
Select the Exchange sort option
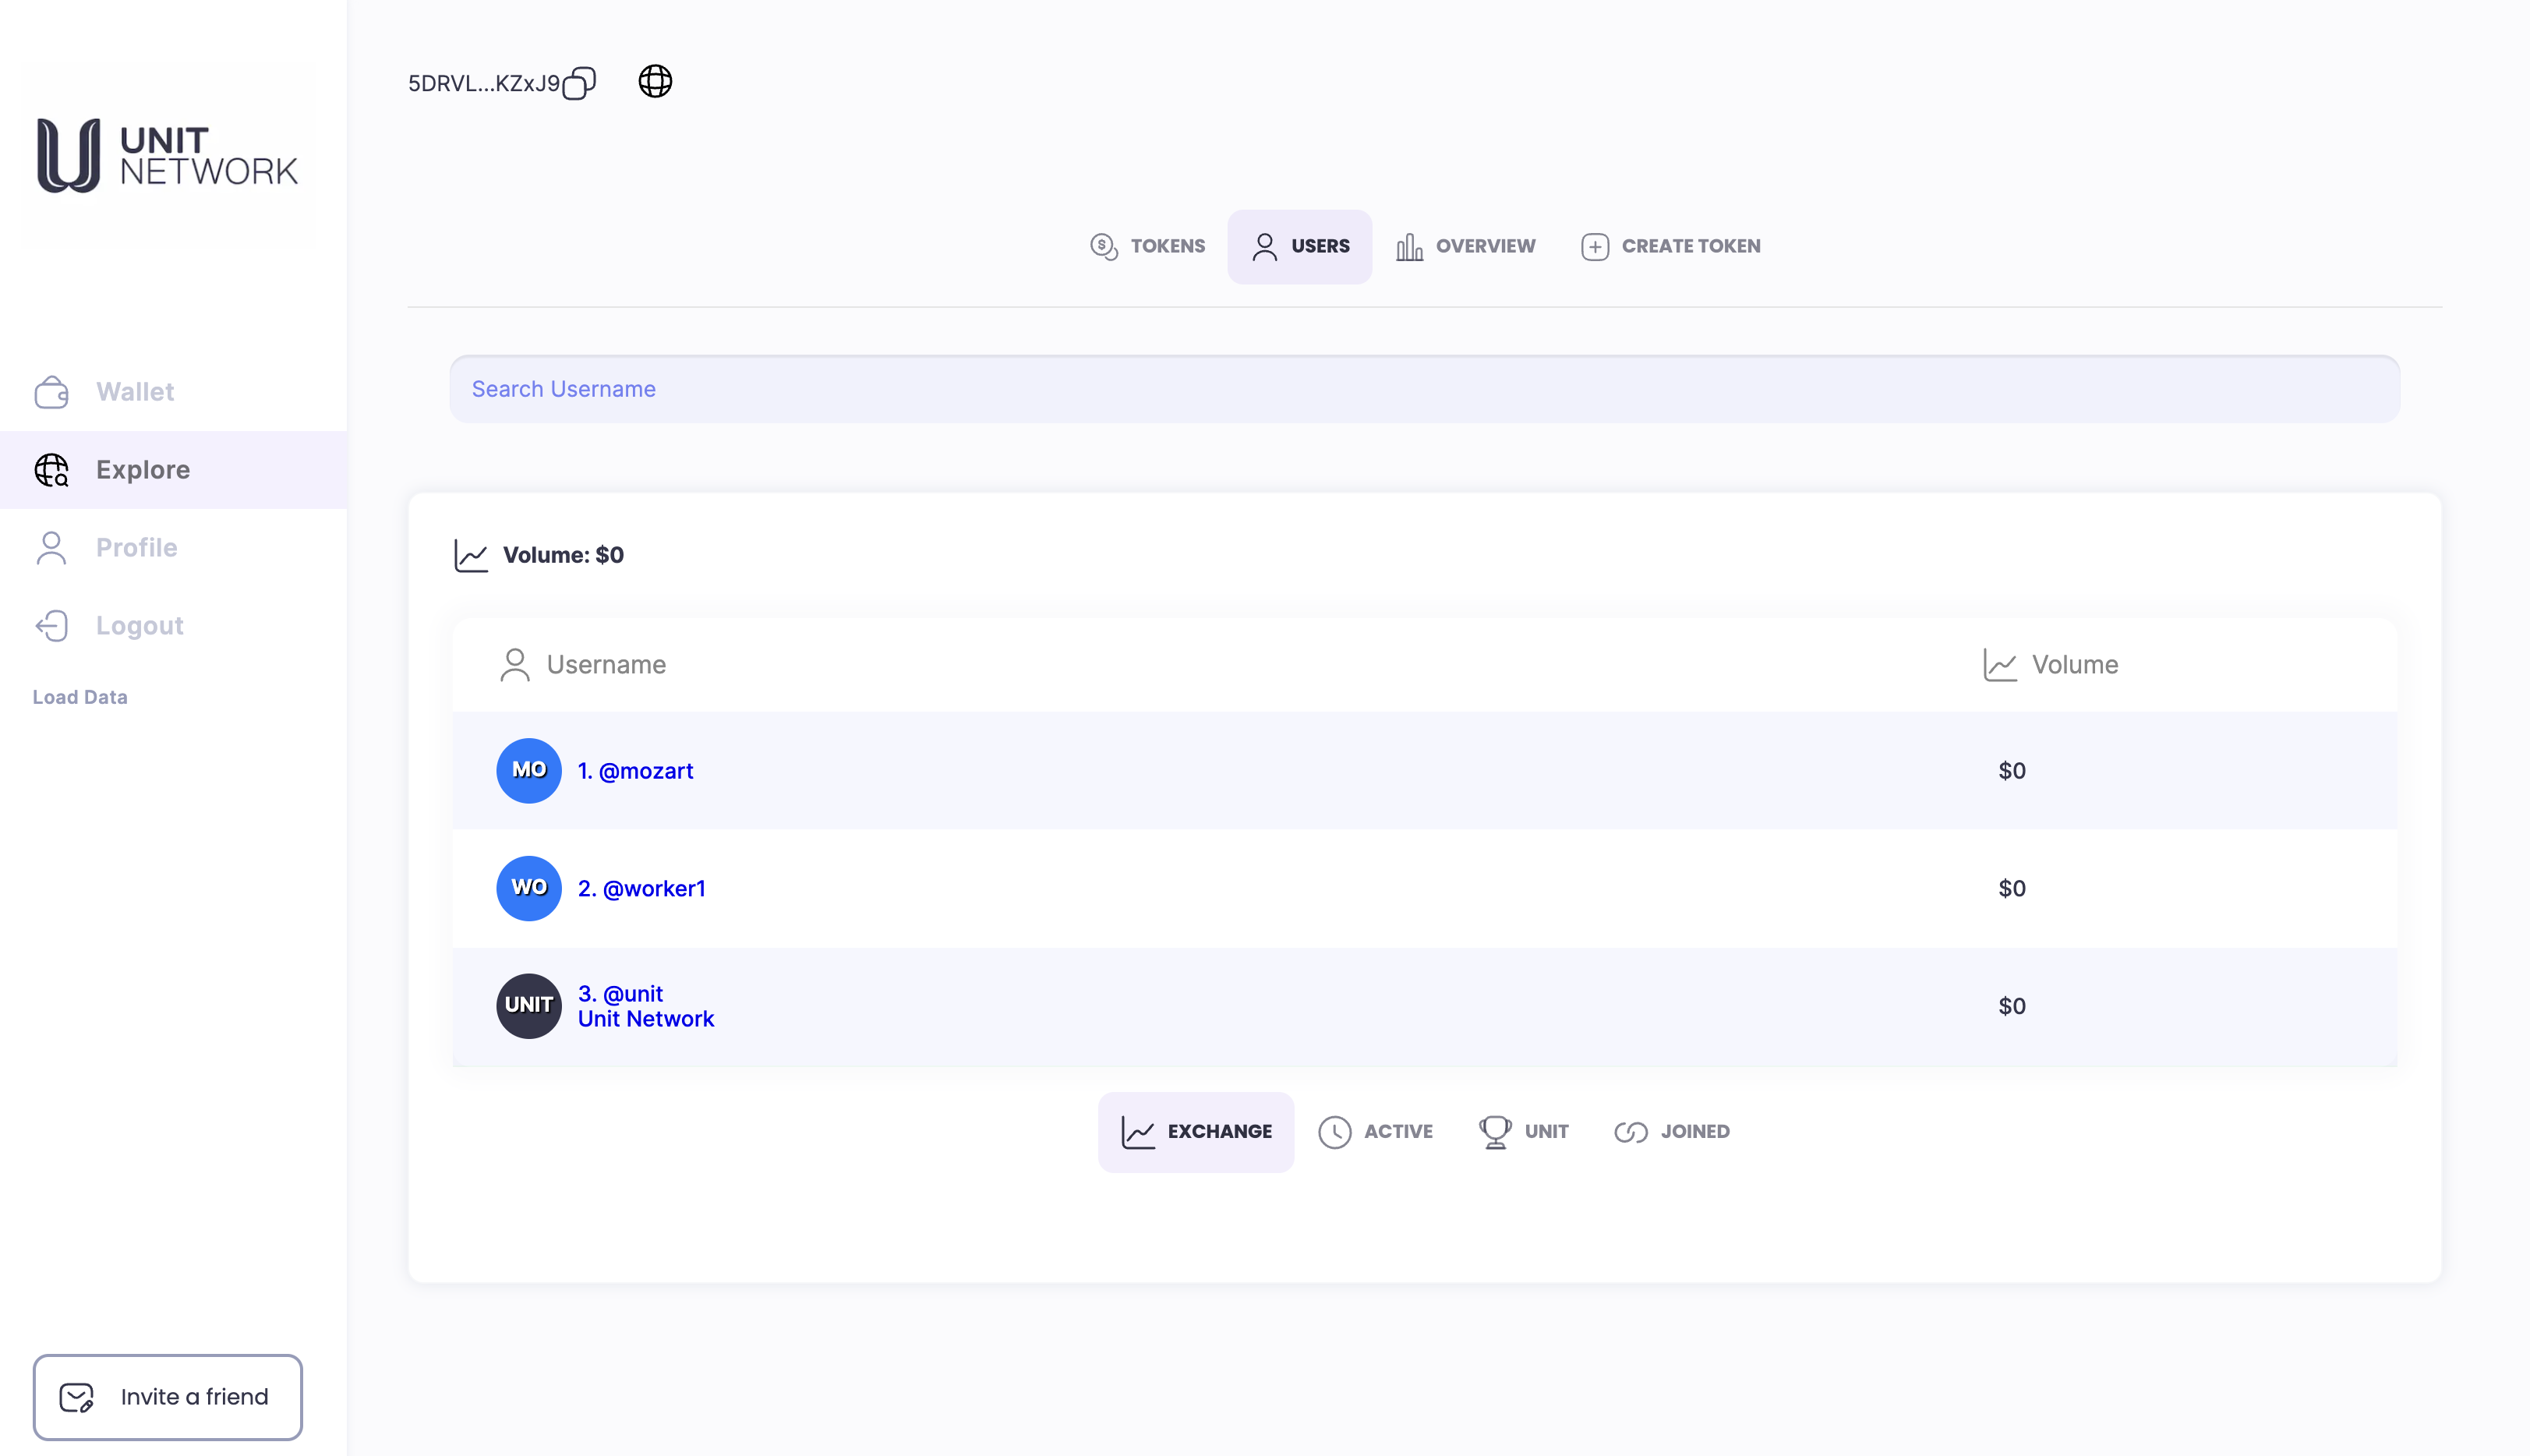coord(1196,1131)
